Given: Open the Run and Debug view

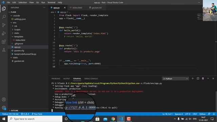Looking at the screenshot, I should coord(4,33).
